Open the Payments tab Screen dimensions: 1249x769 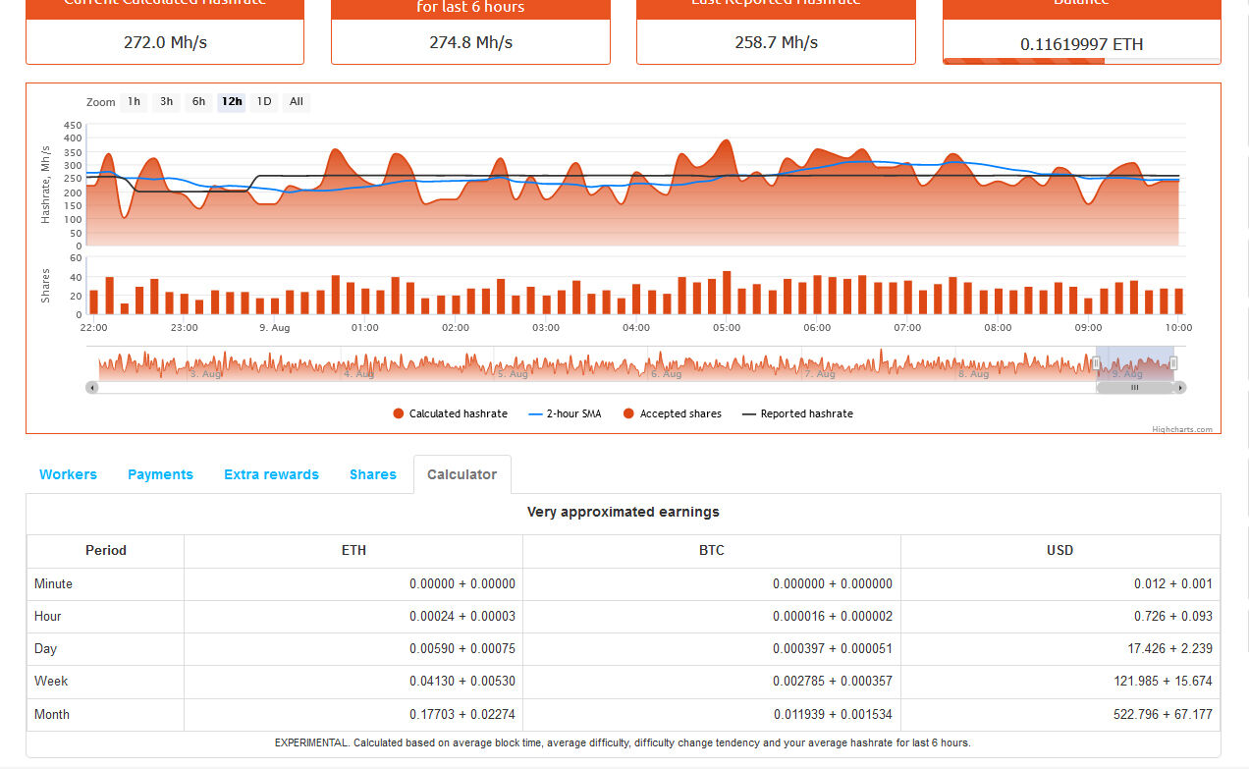[x=160, y=474]
